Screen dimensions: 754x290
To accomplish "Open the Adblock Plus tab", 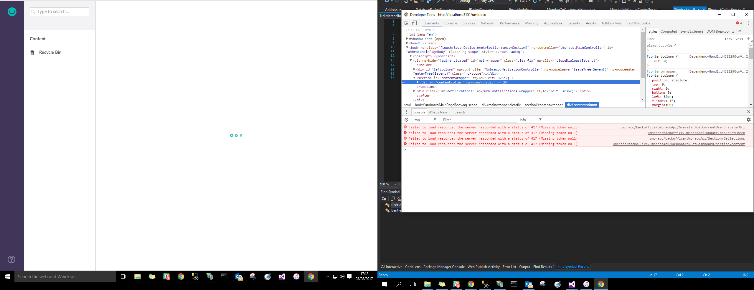I will pyautogui.click(x=611, y=23).
